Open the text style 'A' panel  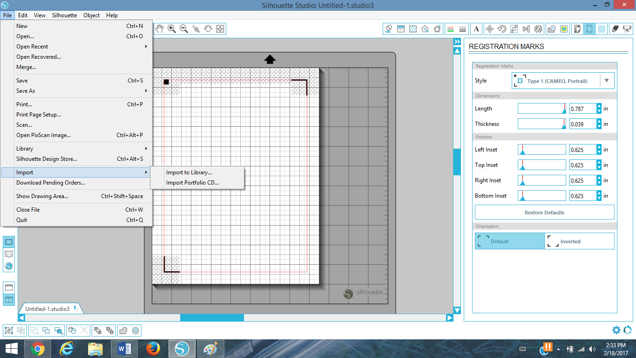(x=476, y=29)
